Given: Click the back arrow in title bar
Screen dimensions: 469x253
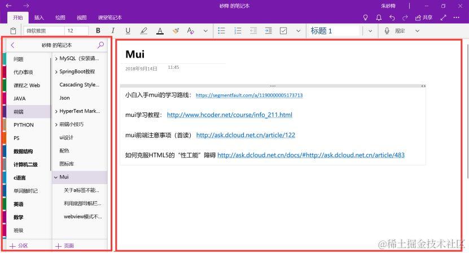Looking at the screenshot, I should (8, 6).
